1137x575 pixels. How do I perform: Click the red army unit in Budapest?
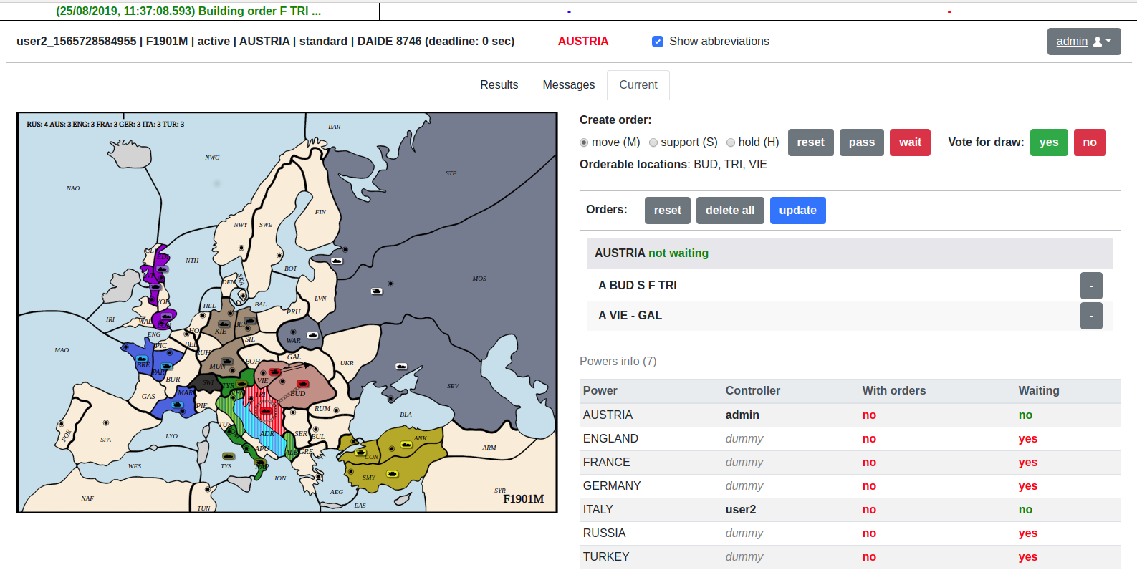click(x=302, y=385)
